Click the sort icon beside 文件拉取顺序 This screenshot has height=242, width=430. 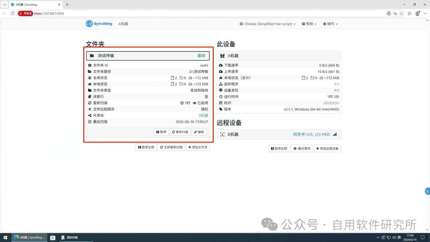(x=90, y=109)
